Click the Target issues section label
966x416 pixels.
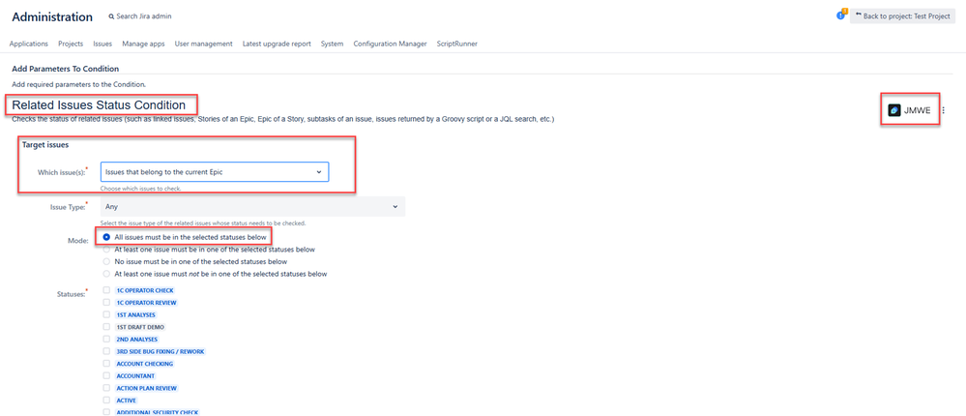(45, 145)
